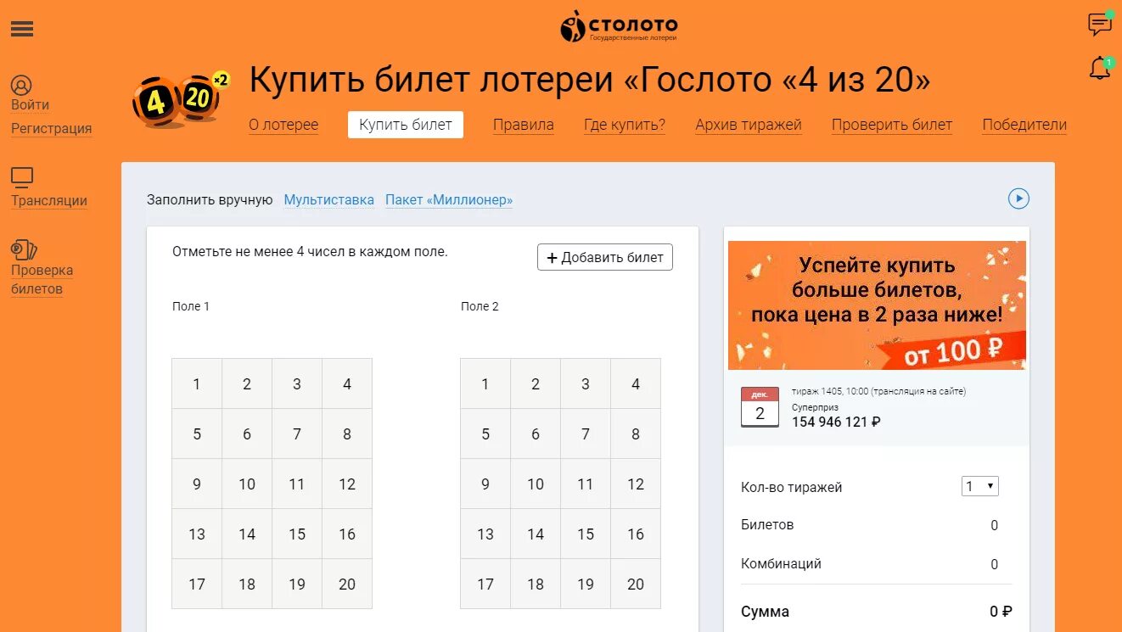Switch to the О лотерее tab
This screenshot has height=632, width=1122.
(x=283, y=125)
